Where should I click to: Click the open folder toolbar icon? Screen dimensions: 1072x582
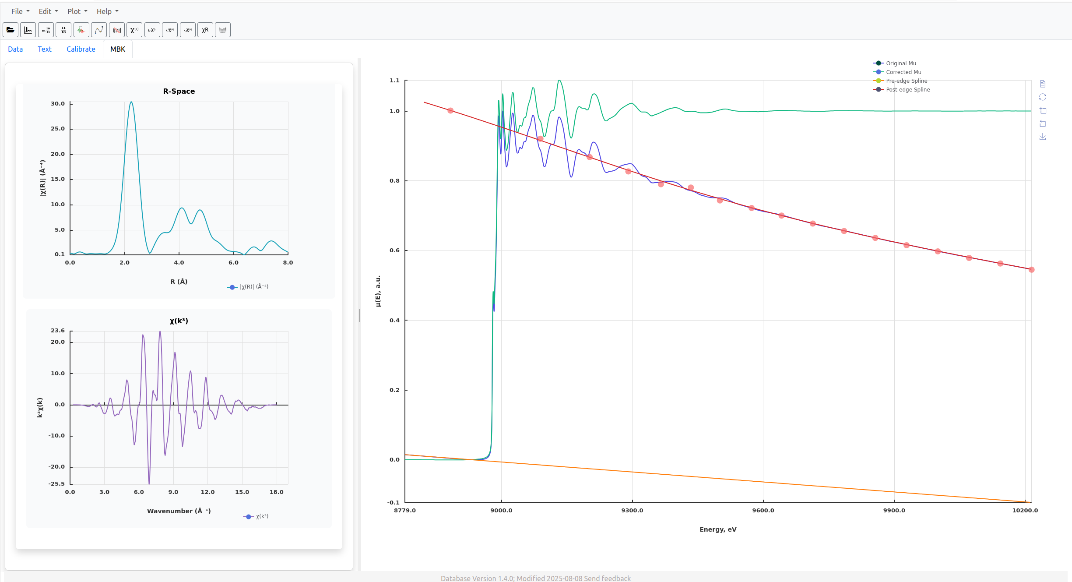11,30
